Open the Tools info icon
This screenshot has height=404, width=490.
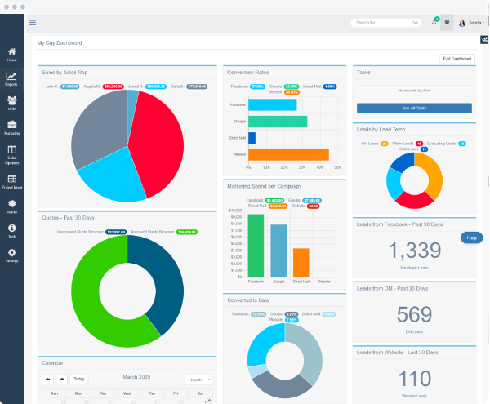click(11, 231)
